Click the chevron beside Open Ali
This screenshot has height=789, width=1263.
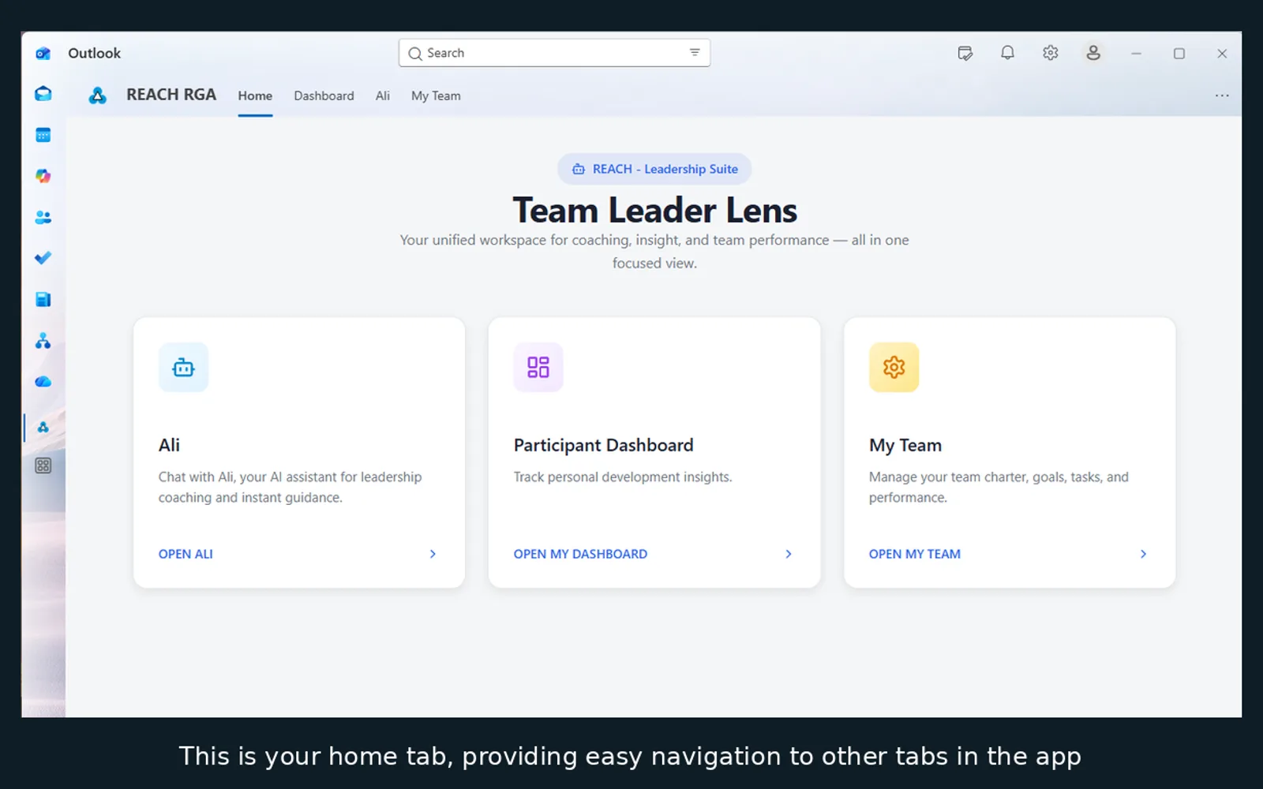433,554
